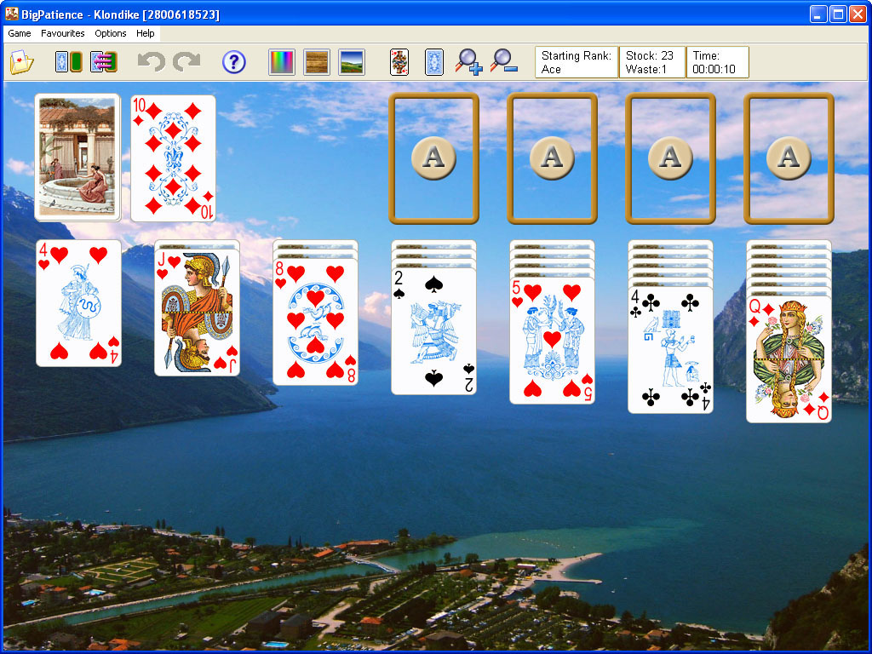Select the 2 of spades card
Image resolution: width=872 pixels, height=654 pixels.
(x=433, y=331)
